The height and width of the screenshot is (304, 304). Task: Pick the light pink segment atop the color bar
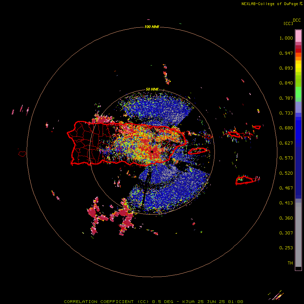pos(298,36)
